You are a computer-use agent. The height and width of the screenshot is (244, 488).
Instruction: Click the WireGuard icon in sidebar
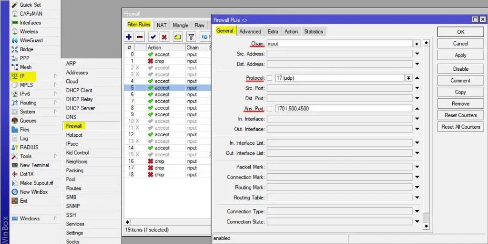[15, 40]
